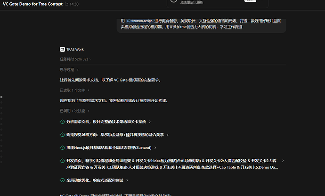
Task: Click the folder icon beside 14:30
Action: [66, 4]
